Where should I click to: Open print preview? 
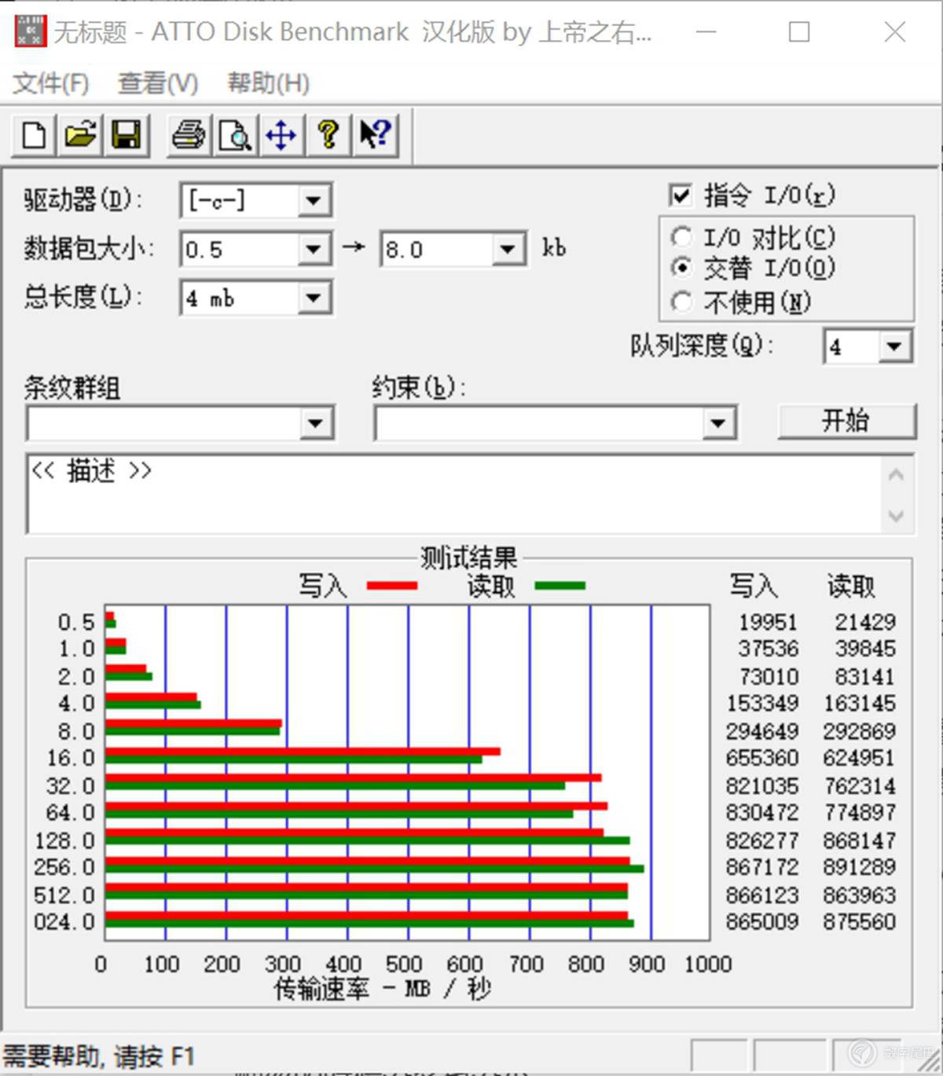[x=234, y=135]
